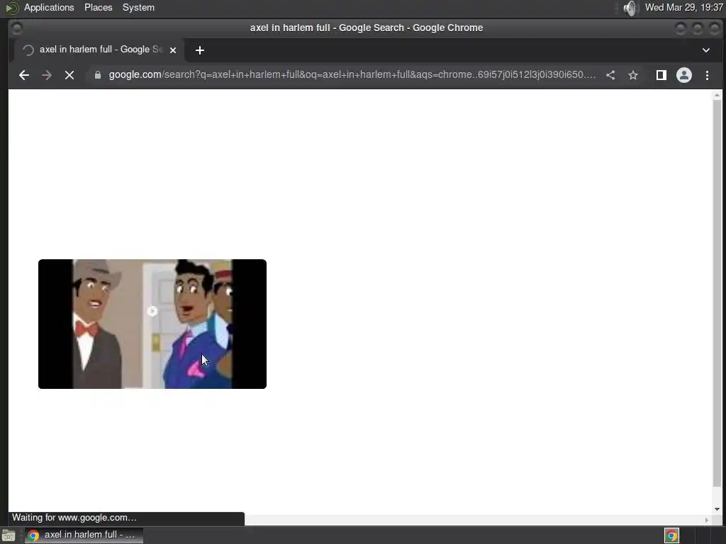Click the volume speaker icon
Image resolution: width=726 pixels, height=544 pixels.
[x=630, y=8]
